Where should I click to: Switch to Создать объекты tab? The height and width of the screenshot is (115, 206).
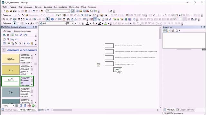pyautogui.click(x=186, y=110)
